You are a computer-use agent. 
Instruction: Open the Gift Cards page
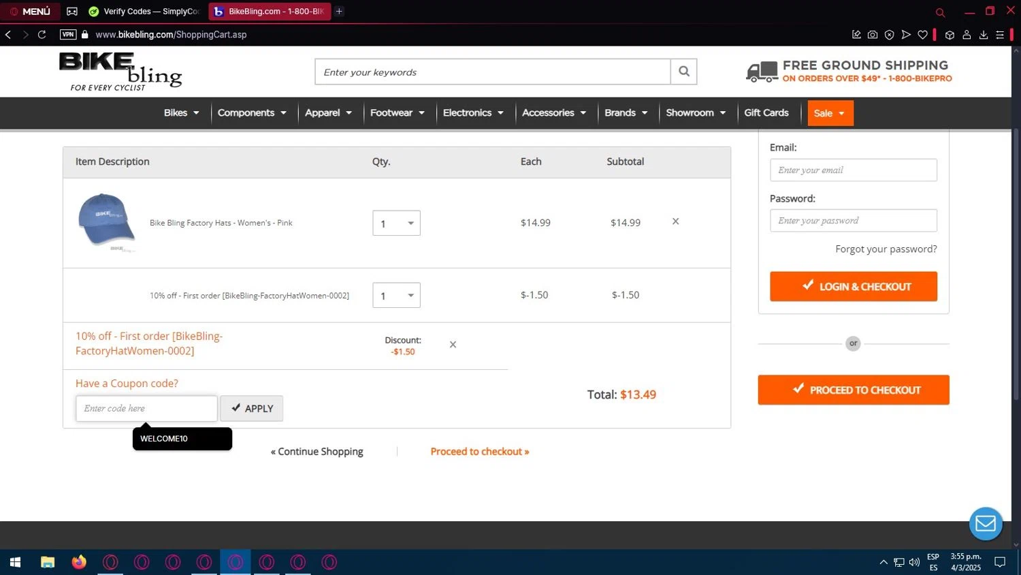pyautogui.click(x=766, y=113)
